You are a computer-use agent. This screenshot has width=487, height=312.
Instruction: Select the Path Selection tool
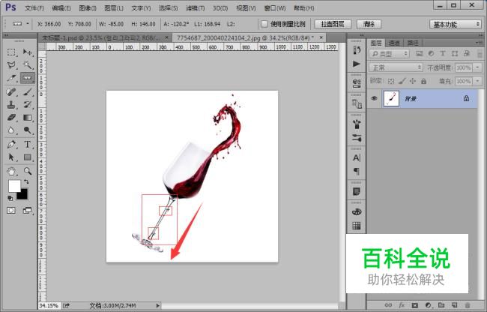11,157
